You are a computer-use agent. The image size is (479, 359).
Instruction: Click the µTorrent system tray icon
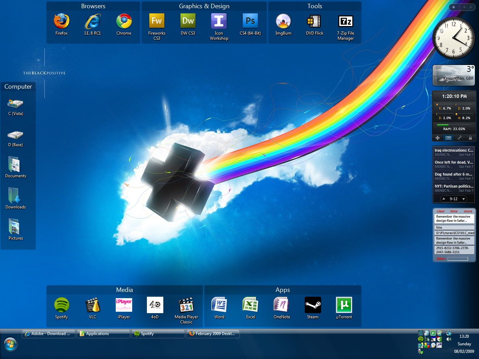433,333
